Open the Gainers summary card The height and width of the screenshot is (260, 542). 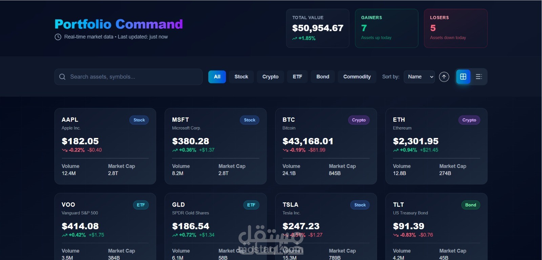pos(387,28)
